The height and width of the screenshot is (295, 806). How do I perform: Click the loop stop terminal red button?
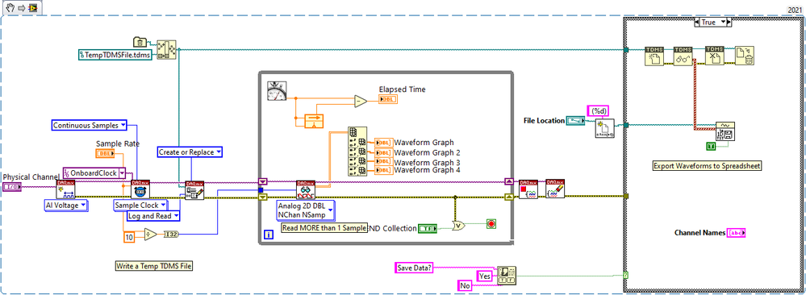click(x=491, y=224)
